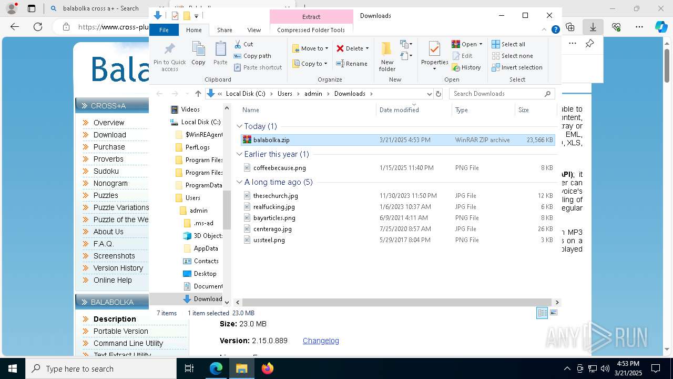Open Microsoft Edge from taskbar
This screenshot has width=673, height=379.
pos(216,368)
